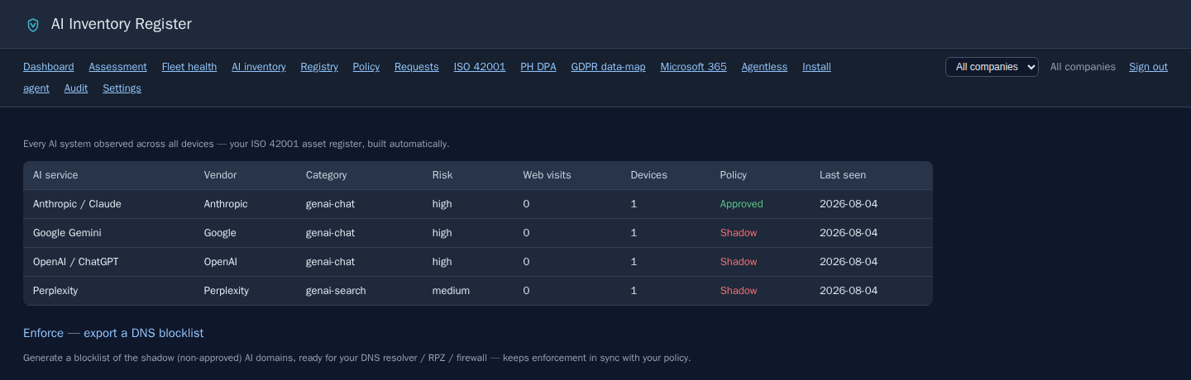
Task: Click the Enforce — export a DNS blocklist heading
Action: point(113,333)
